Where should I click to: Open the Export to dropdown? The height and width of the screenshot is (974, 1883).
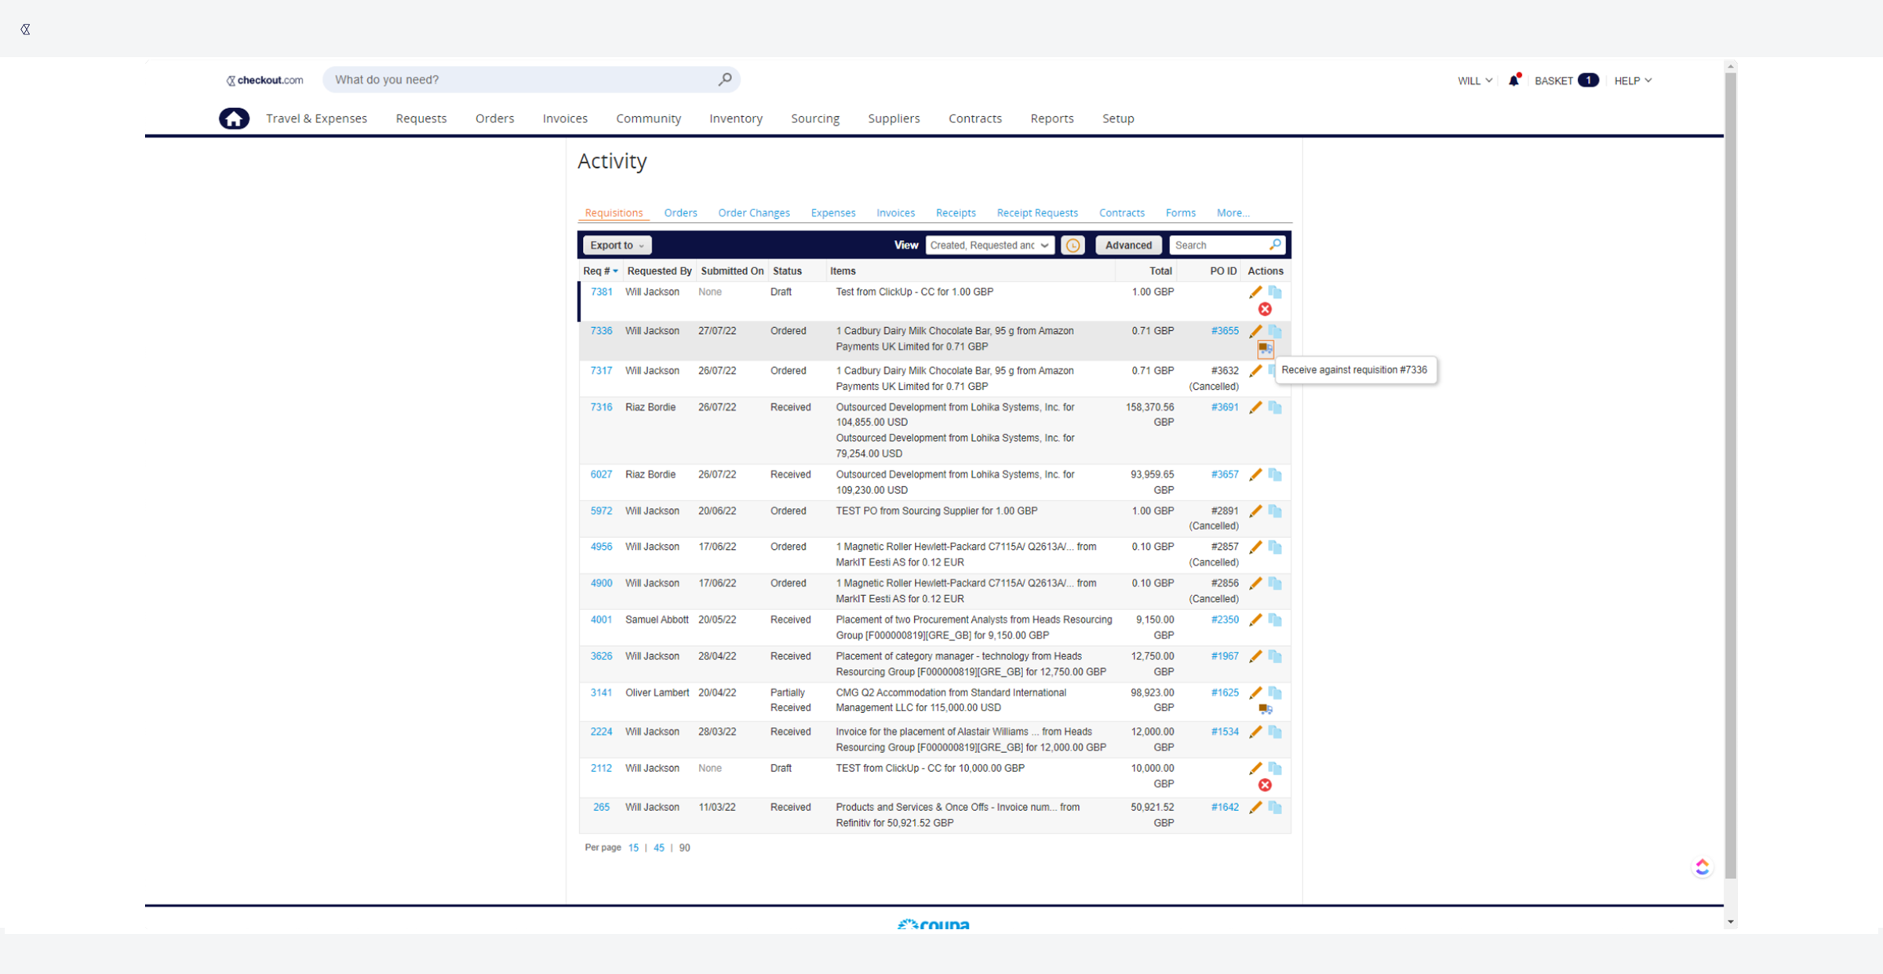[x=617, y=245]
